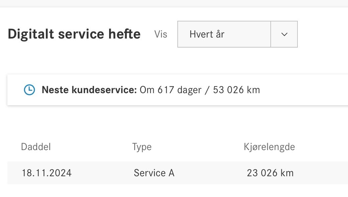This screenshot has height=197, width=348.
Task: Click the chevron arrow beside Hvert år
Action: tap(284, 35)
